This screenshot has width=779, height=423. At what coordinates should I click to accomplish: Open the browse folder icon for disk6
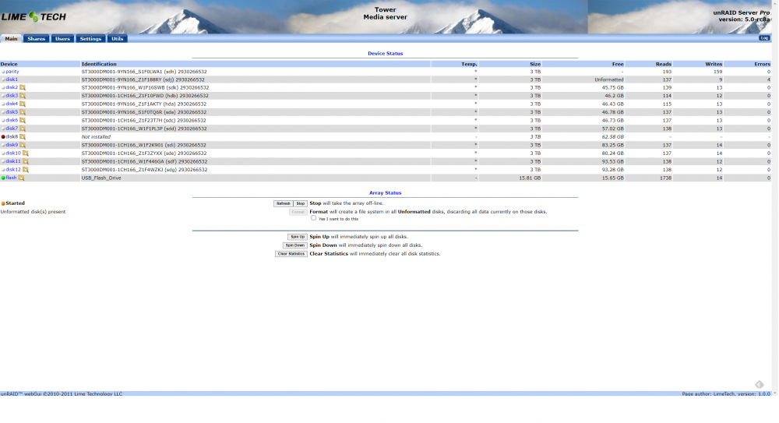[x=23, y=120]
